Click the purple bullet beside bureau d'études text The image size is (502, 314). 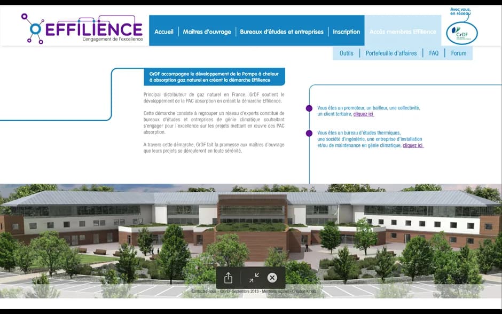[309, 133]
